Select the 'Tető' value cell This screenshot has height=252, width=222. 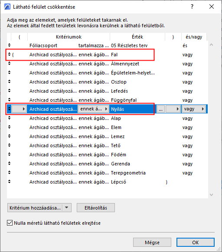click(116, 145)
